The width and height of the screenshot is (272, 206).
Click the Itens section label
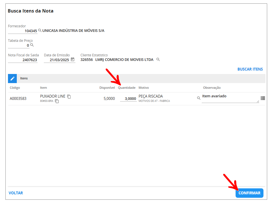[x=24, y=78]
